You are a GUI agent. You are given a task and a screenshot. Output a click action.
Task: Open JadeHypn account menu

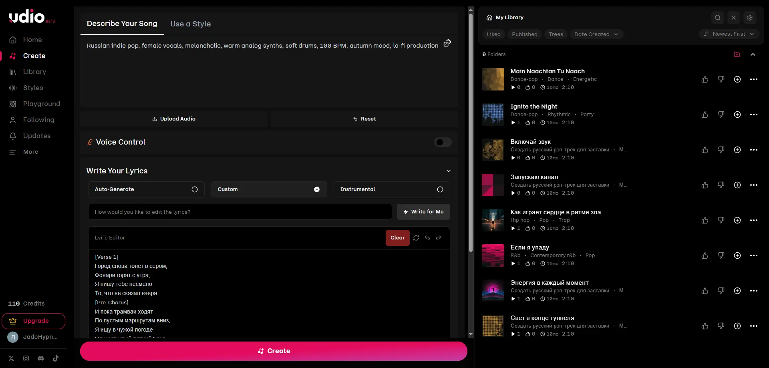coord(33,337)
